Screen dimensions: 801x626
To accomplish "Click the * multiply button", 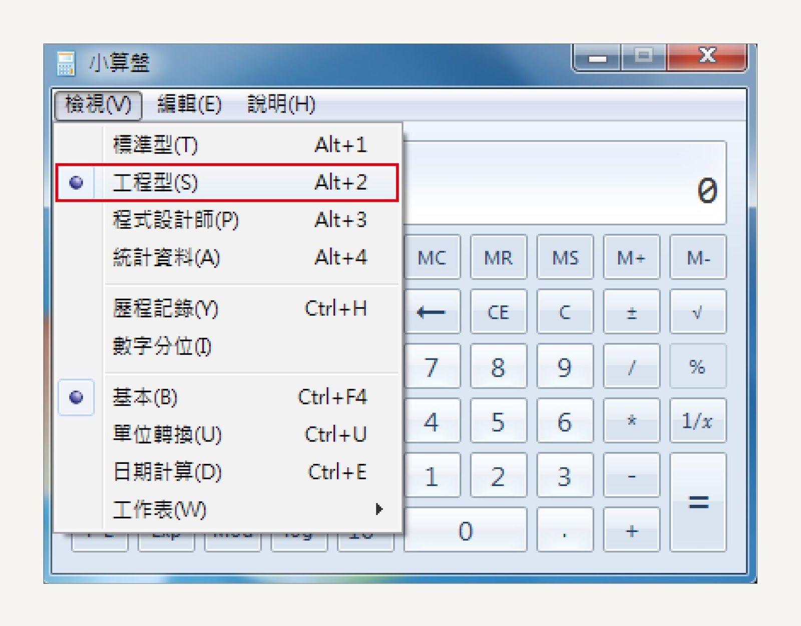I will coord(631,421).
